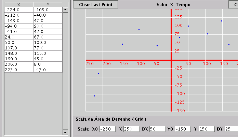
Task: Click the DY input field showing 25
Action: point(232,129)
